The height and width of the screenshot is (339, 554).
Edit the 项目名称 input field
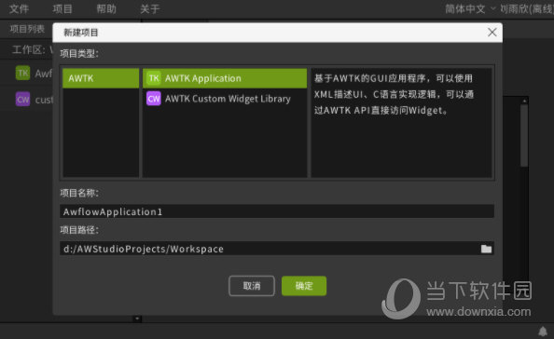click(277, 211)
